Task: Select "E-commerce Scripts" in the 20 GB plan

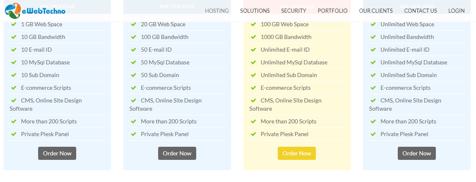Action: [166, 88]
